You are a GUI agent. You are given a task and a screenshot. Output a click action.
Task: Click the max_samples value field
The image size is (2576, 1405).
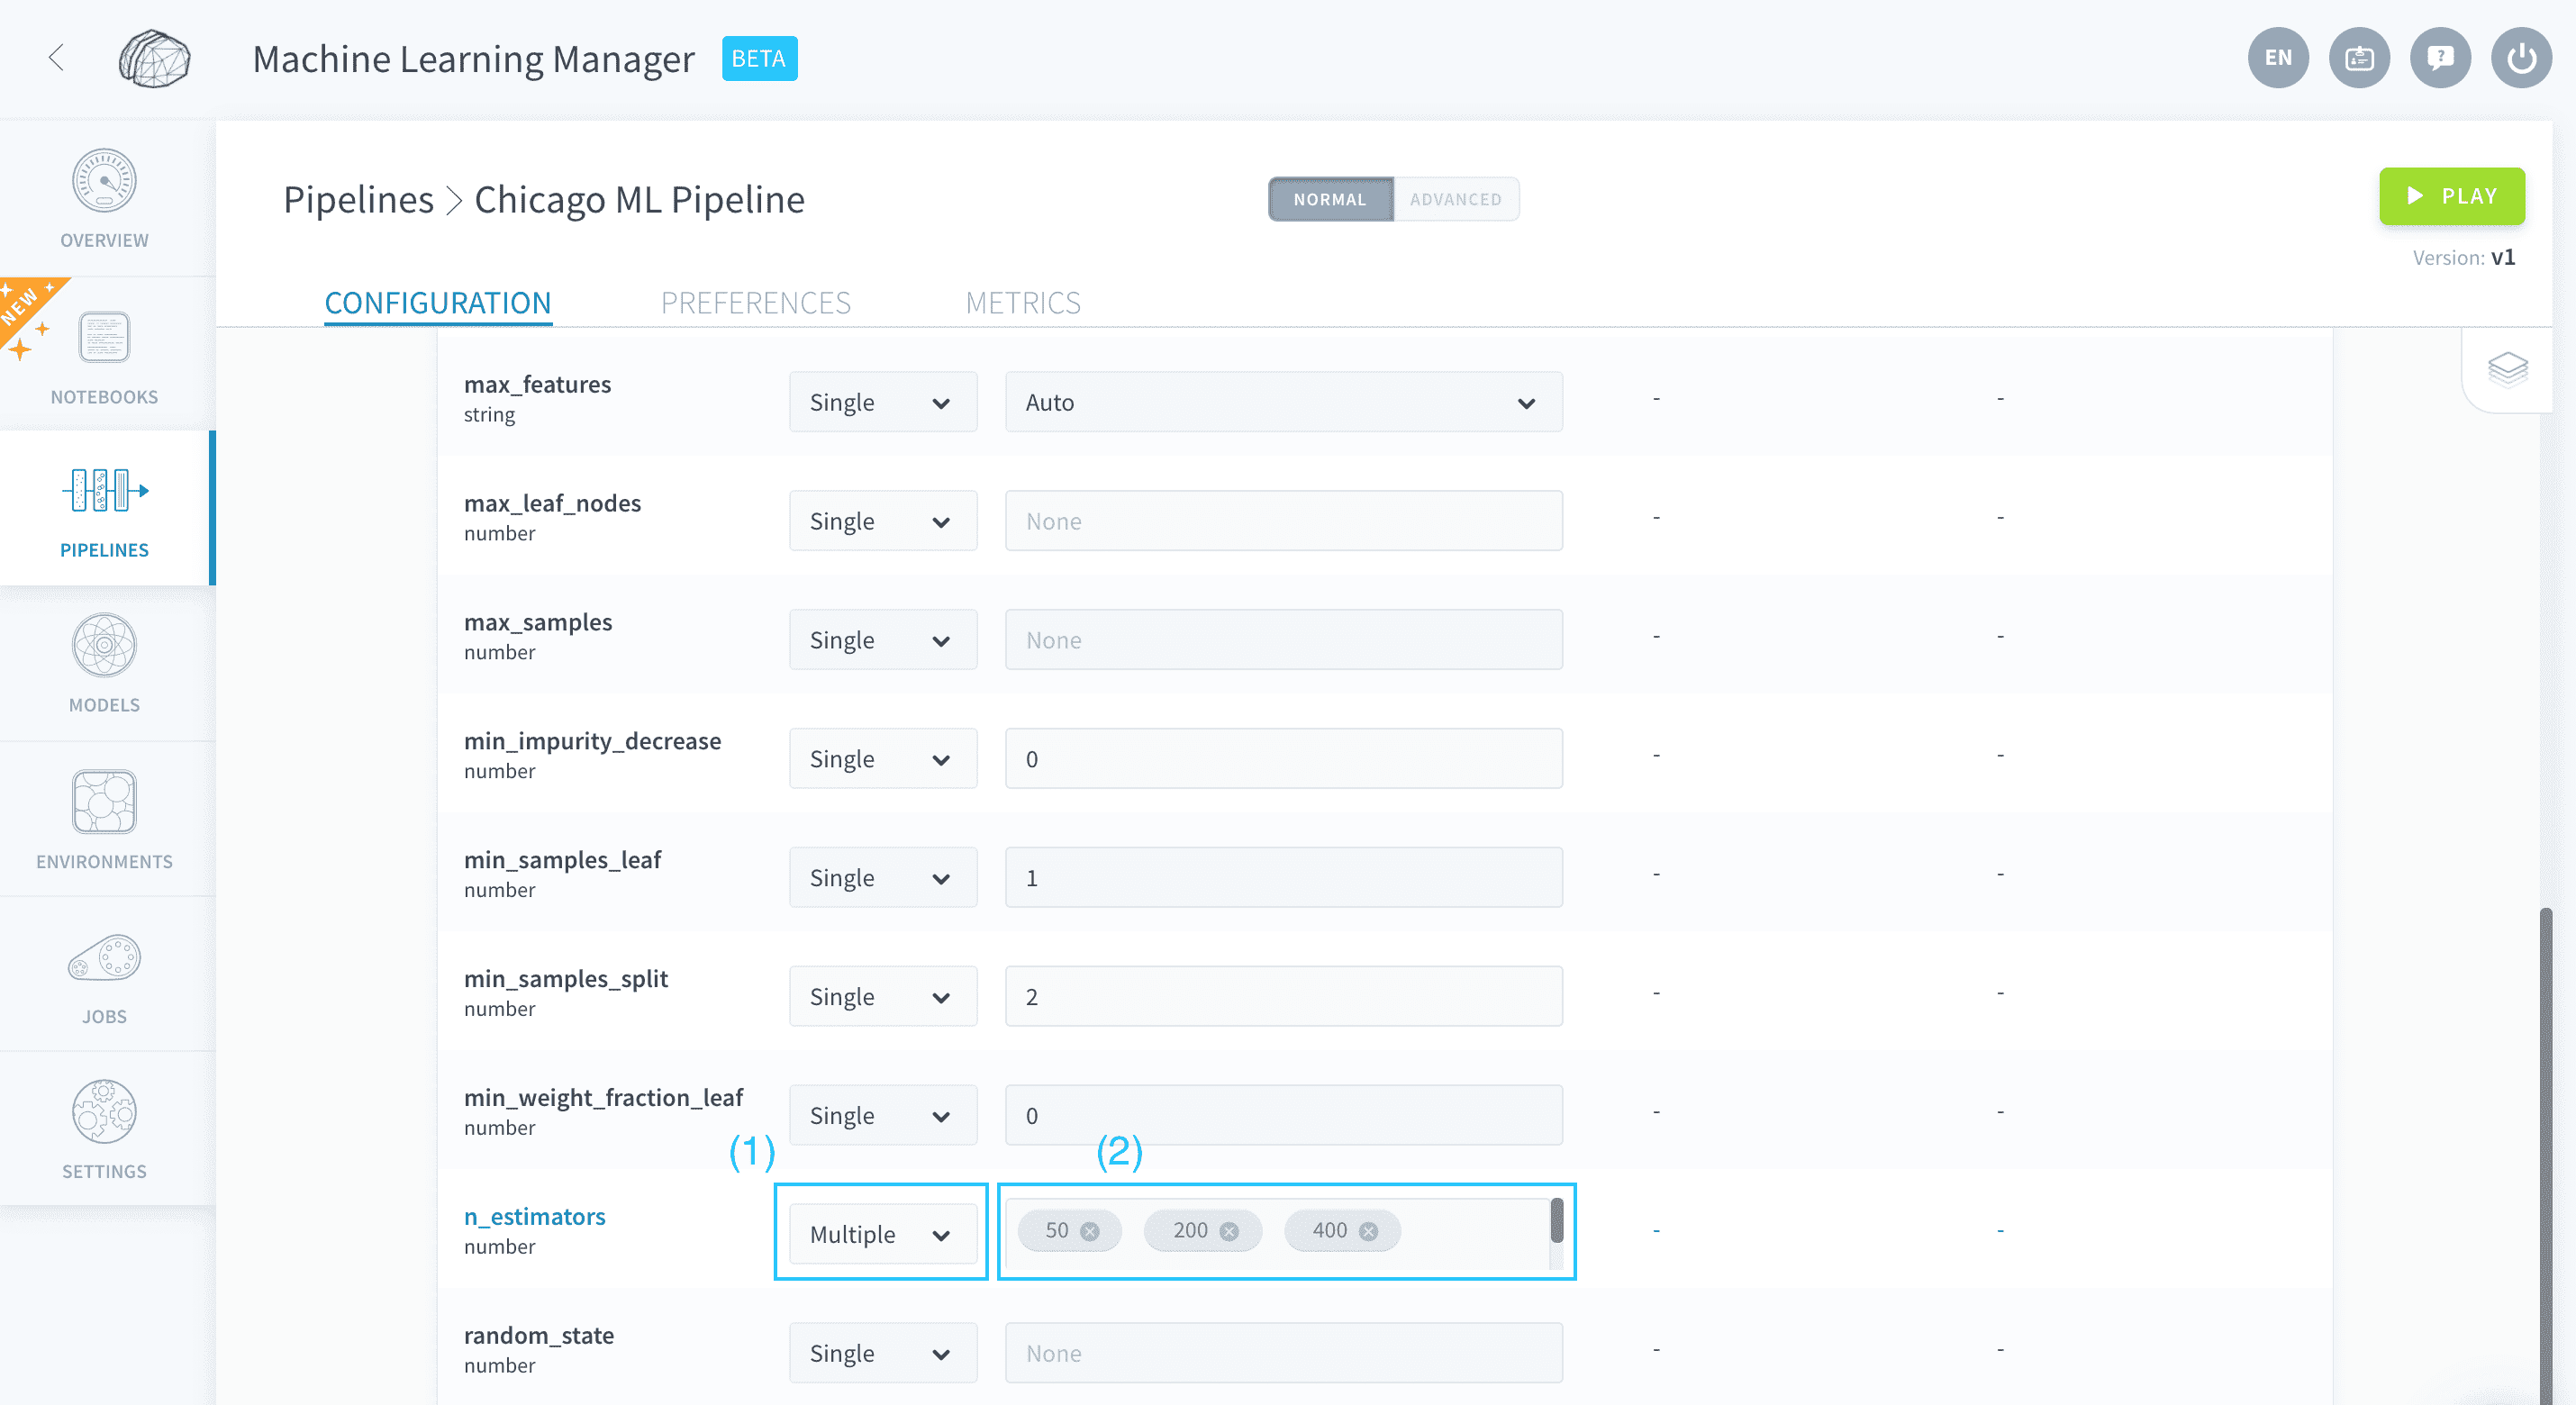pos(1284,640)
